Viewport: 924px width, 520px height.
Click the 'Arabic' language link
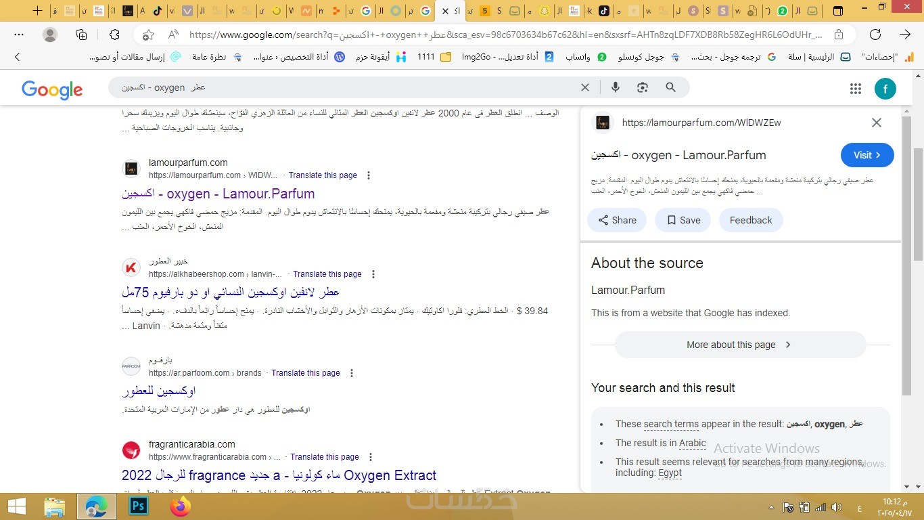[693, 443]
